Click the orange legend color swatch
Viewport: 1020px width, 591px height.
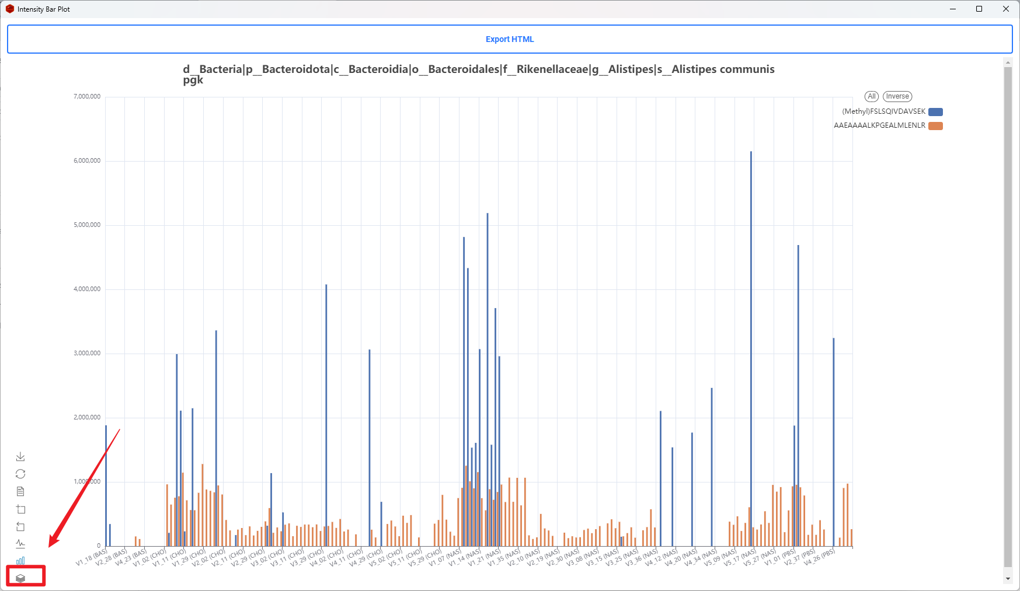point(935,126)
